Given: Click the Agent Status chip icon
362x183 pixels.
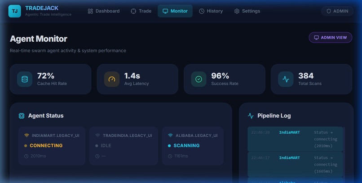Looking at the screenshot, I should point(22,116).
